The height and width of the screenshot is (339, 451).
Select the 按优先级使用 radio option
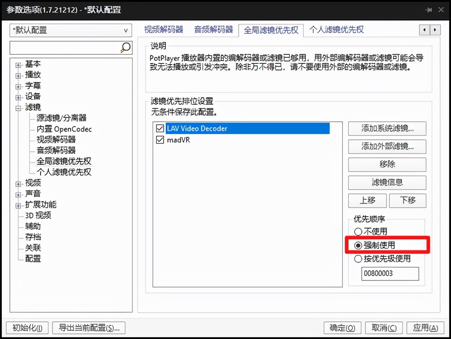[x=359, y=259]
